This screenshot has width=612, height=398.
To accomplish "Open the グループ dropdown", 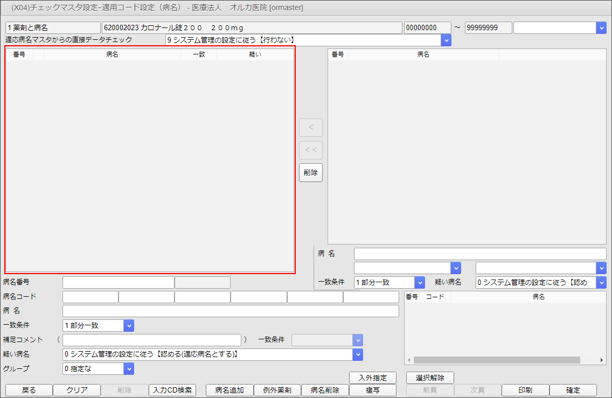I will 128,368.
